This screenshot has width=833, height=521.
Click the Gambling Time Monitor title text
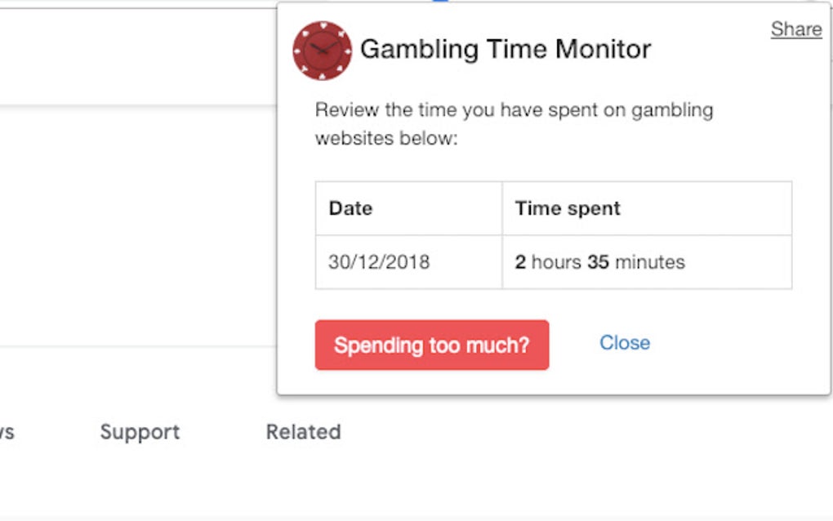505,49
